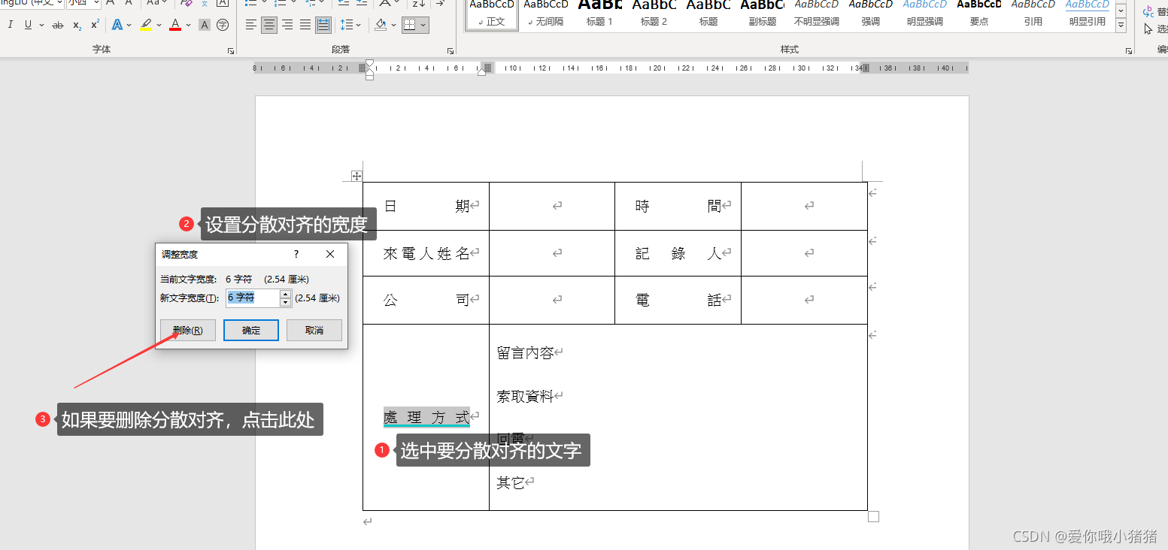Apply the 标题 1 style
This screenshot has width=1168, height=550.
599,15
